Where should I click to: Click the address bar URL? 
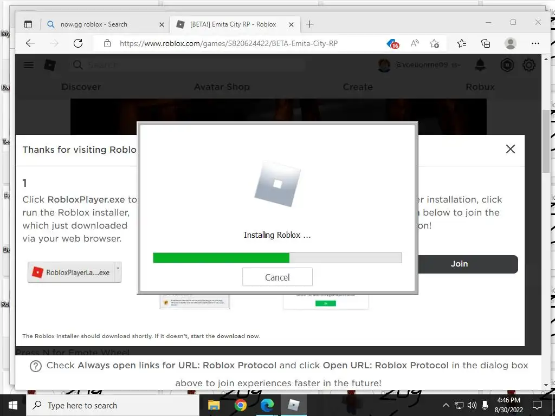point(229,43)
